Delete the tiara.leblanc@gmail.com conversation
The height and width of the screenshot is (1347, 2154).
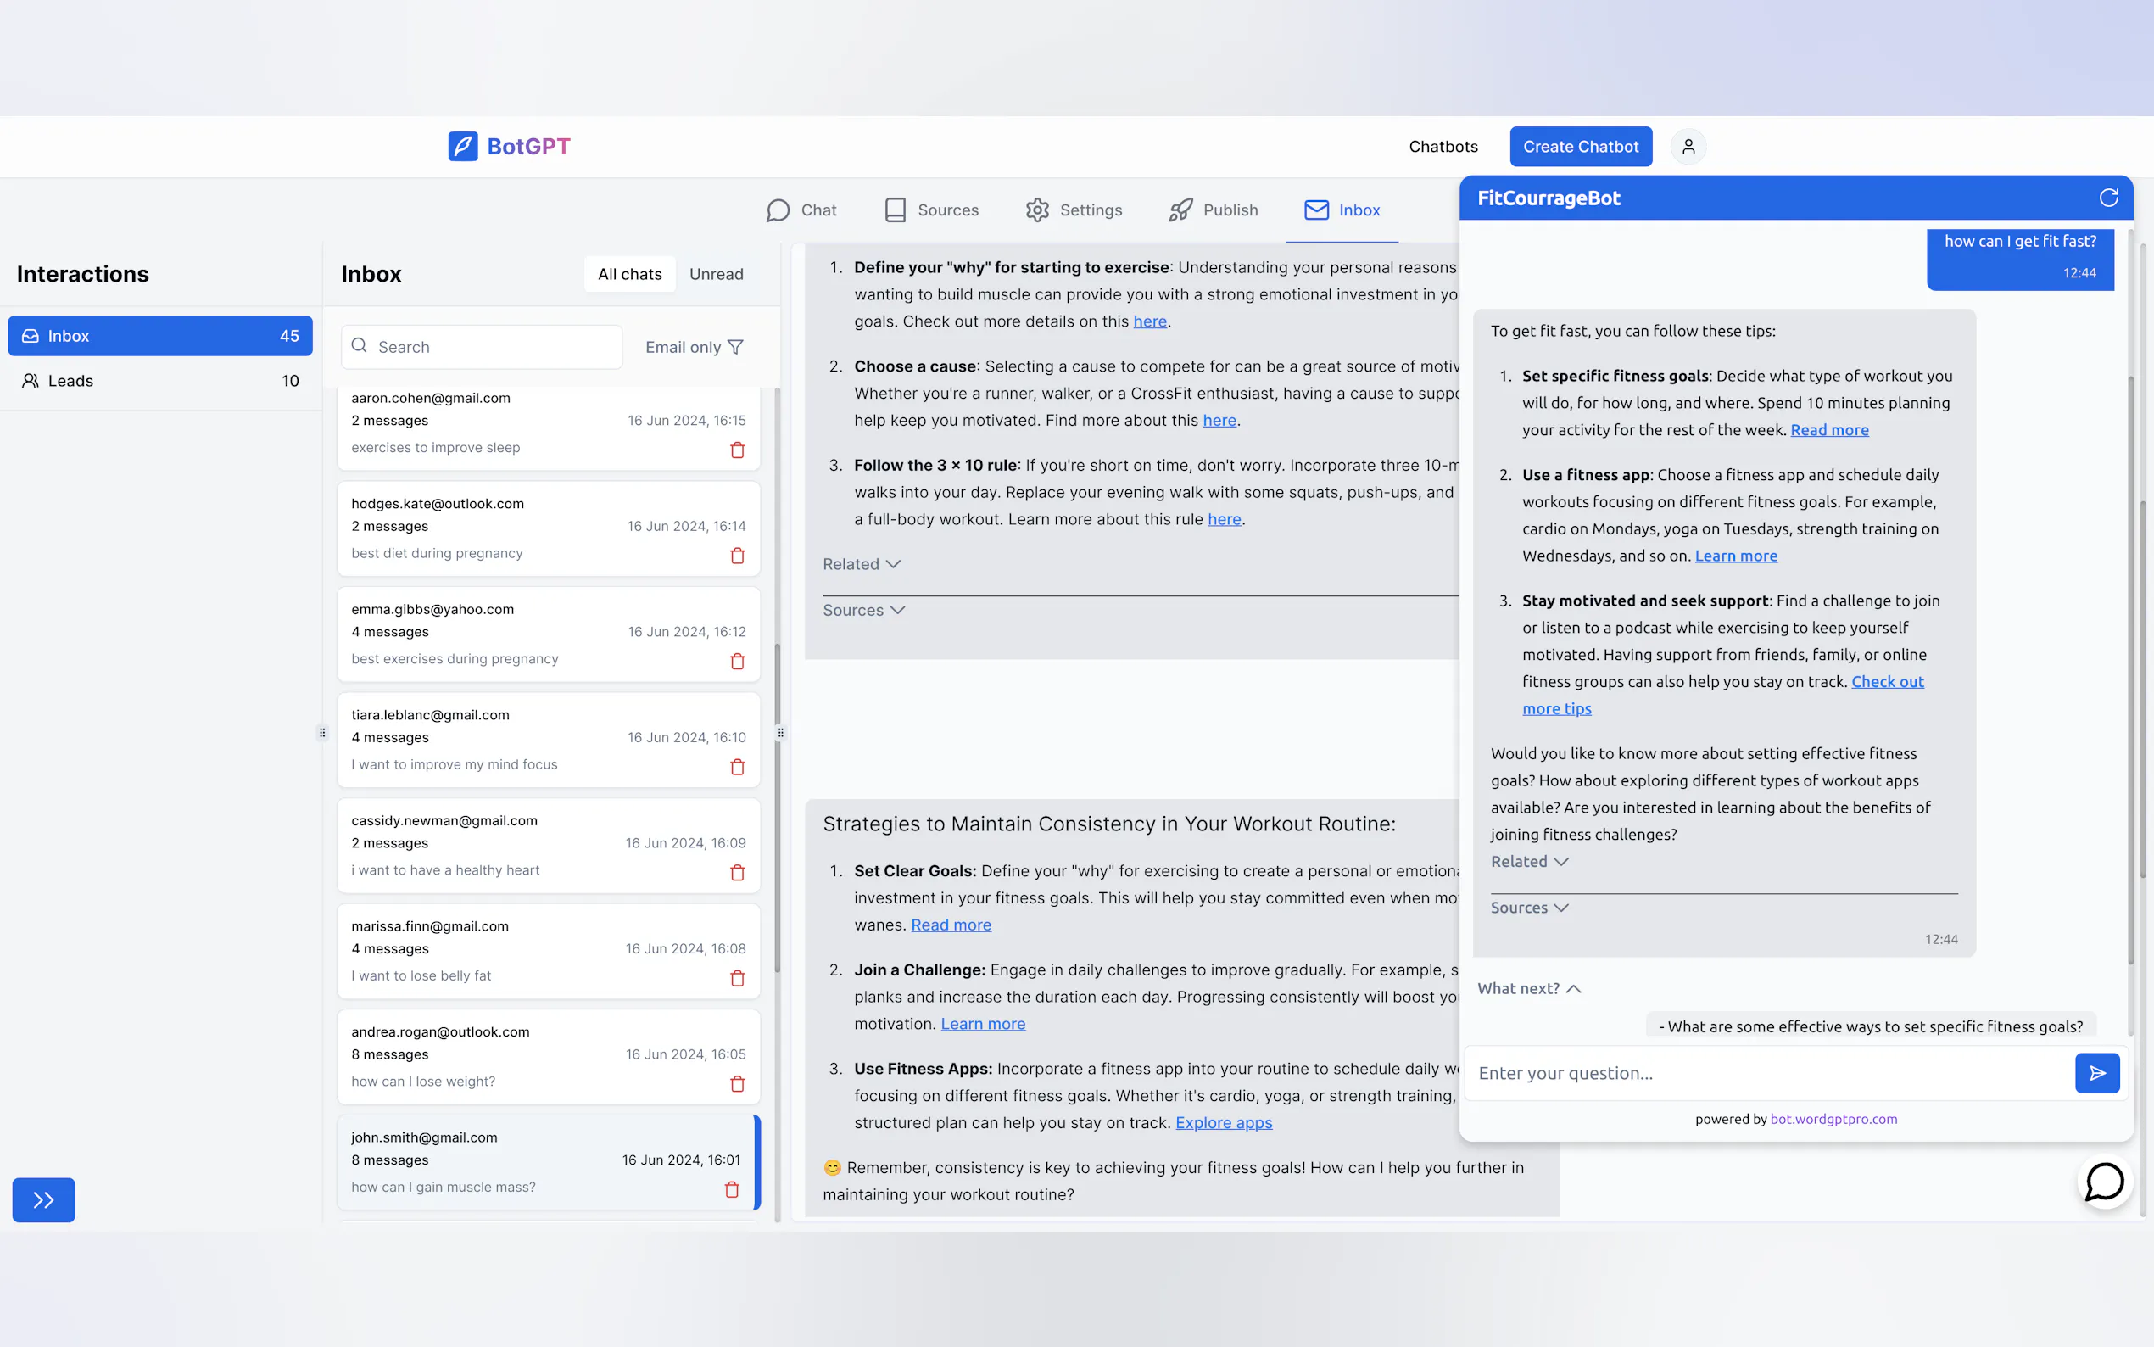(x=737, y=767)
